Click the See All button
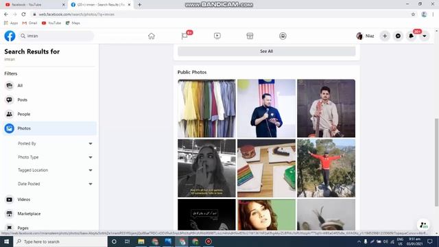Screen dimensions: 439x247 [267, 51]
